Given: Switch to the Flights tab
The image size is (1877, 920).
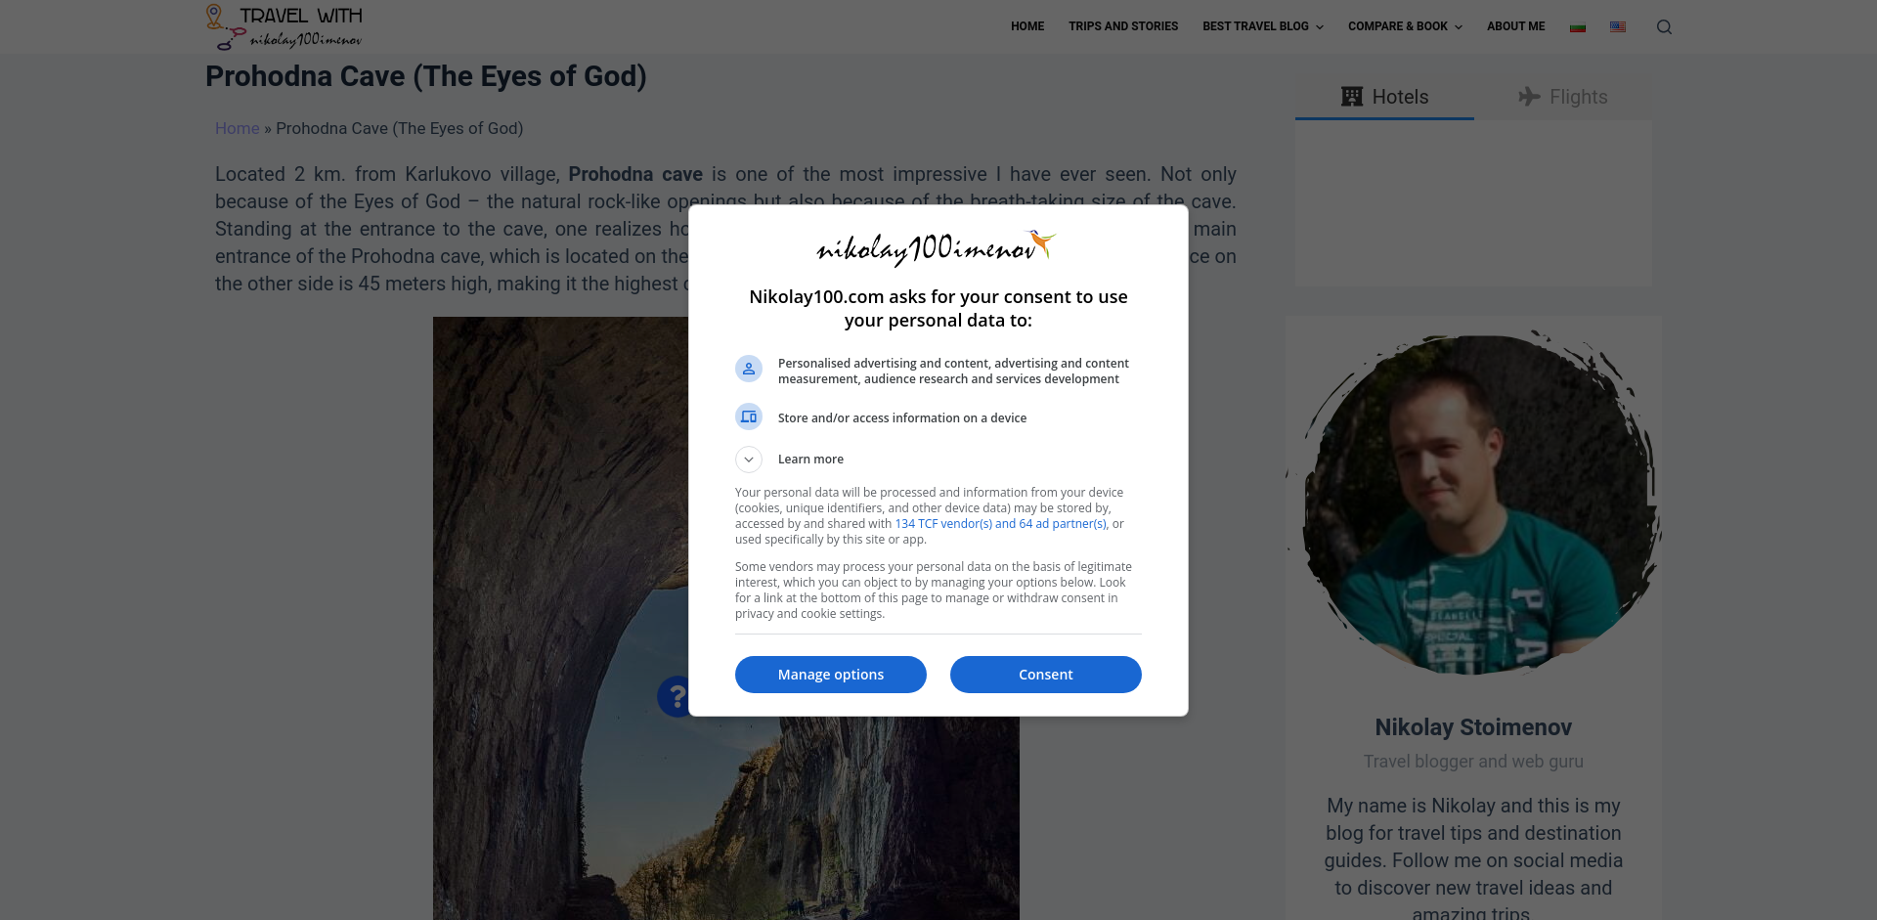Looking at the screenshot, I should pos(1562,97).
